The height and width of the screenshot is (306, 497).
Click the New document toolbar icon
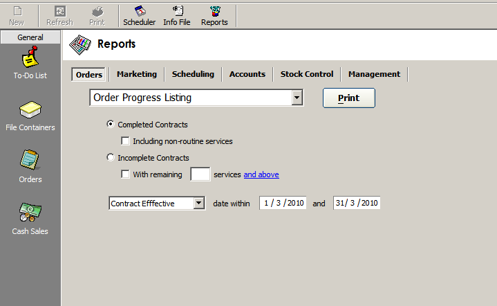pyautogui.click(x=17, y=16)
